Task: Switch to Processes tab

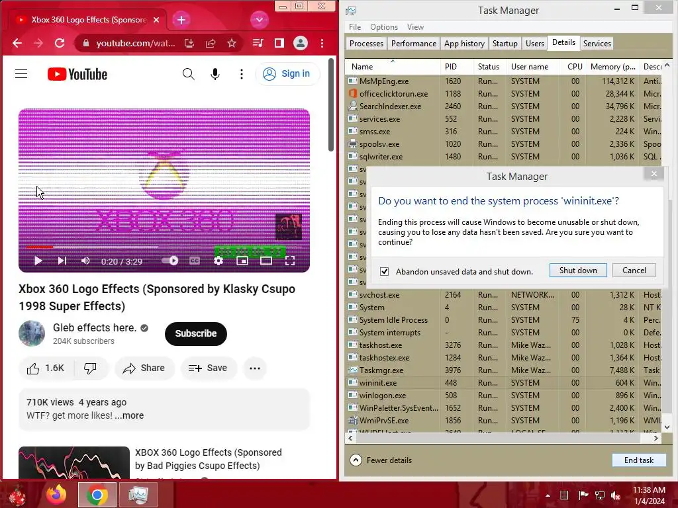Action: [366, 44]
